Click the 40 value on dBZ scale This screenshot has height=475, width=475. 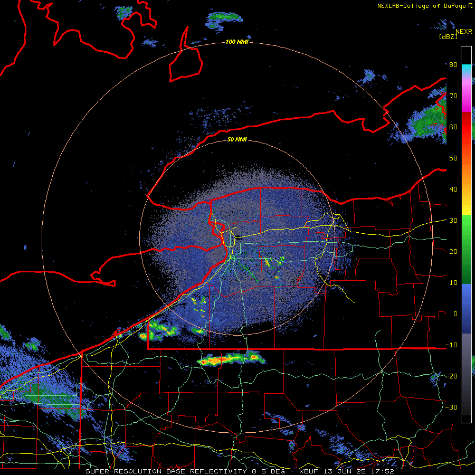(453, 189)
